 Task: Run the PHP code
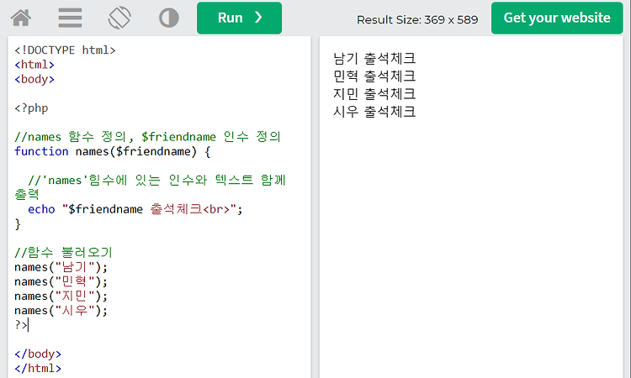point(239,18)
